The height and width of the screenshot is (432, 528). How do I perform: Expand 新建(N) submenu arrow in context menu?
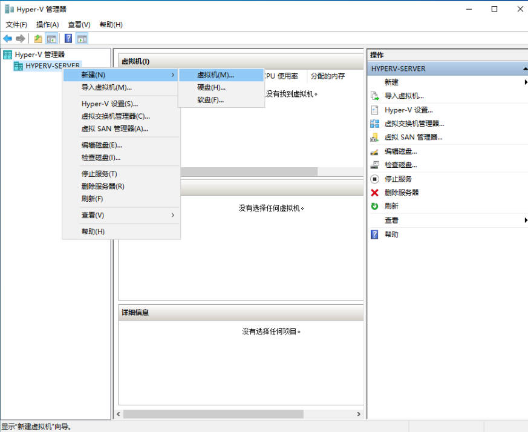[173, 75]
